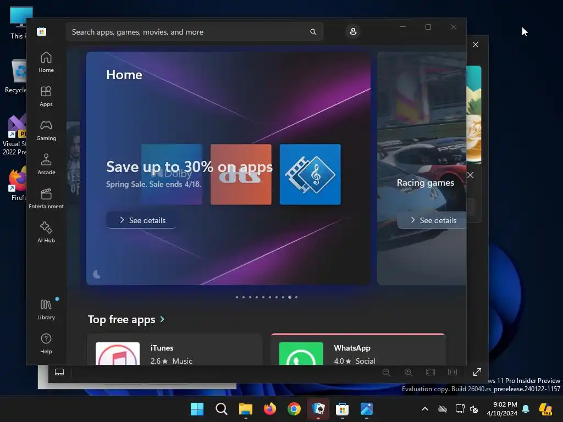The image size is (563, 422).
Task: Open notification bell in system tray
Action: 526,409
